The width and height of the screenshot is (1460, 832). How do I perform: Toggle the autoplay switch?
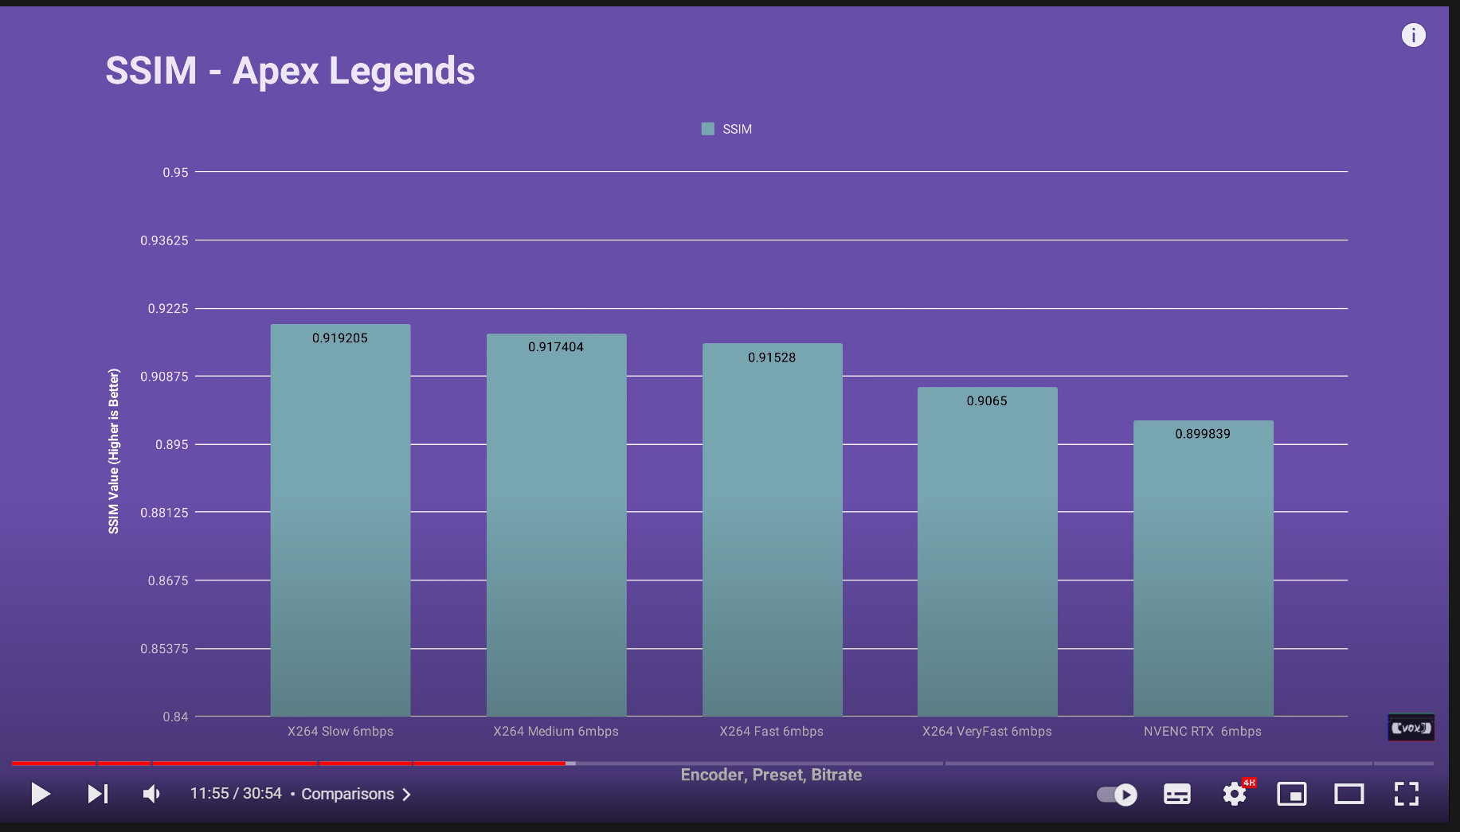pyautogui.click(x=1117, y=794)
